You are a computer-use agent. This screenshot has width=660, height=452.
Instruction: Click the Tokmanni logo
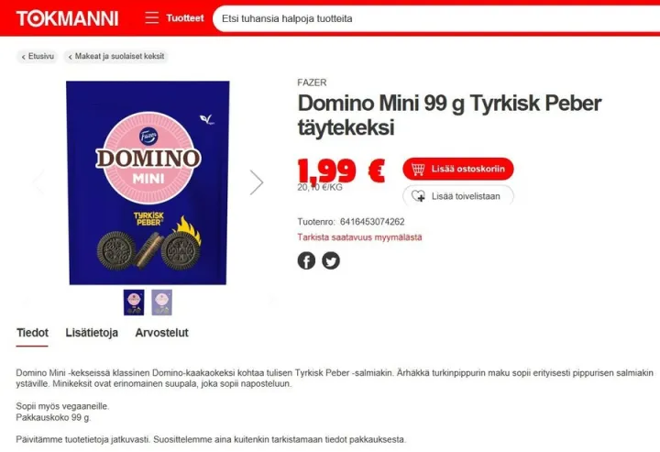tap(67, 18)
